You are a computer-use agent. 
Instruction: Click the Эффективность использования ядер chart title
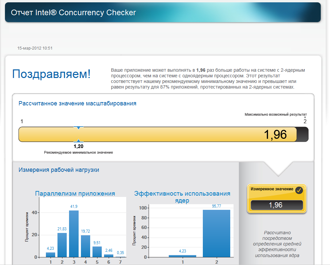pyautogui.click(x=182, y=197)
